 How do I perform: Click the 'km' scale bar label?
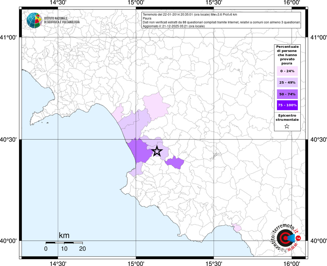coord(64,235)
